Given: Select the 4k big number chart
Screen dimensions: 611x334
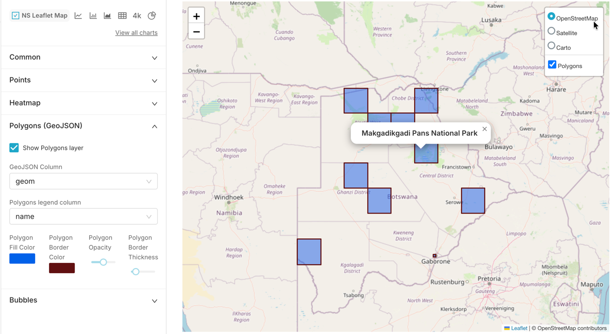Looking at the screenshot, I should [137, 15].
